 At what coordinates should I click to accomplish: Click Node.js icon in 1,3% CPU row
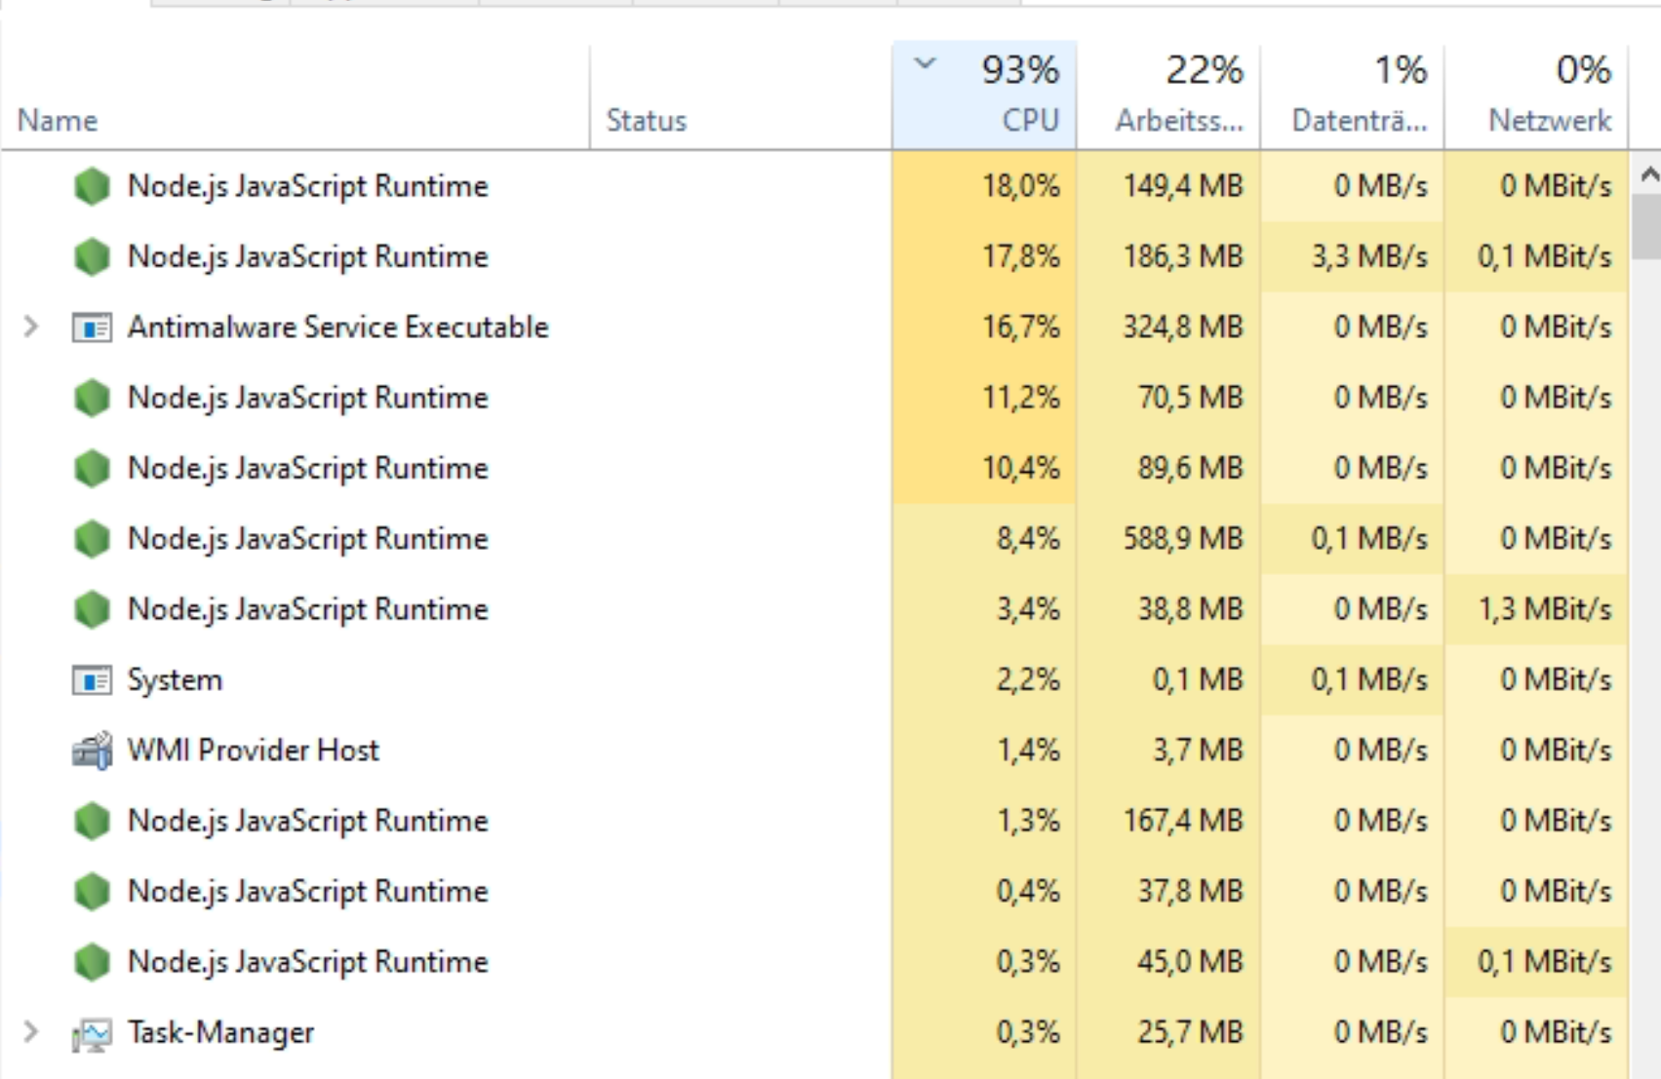point(92,821)
